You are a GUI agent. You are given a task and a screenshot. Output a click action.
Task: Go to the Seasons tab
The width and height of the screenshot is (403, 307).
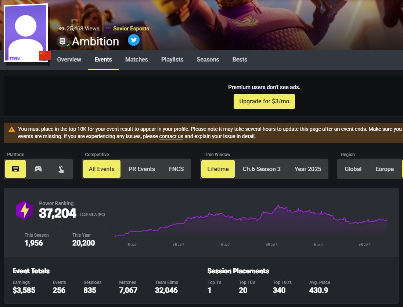[208, 59]
